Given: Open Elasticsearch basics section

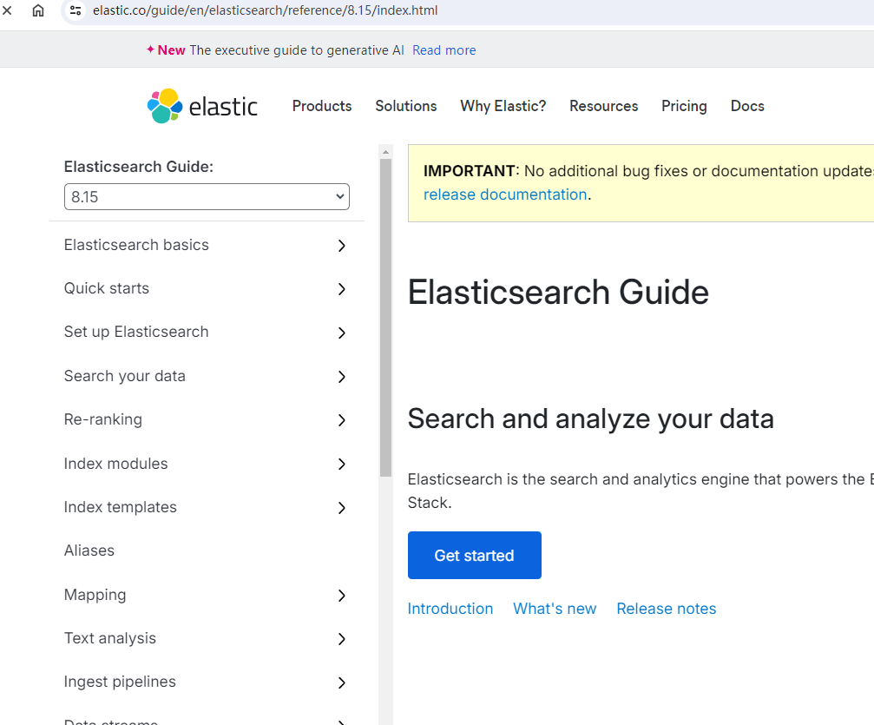Looking at the screenshot, I should click(136, 245).
